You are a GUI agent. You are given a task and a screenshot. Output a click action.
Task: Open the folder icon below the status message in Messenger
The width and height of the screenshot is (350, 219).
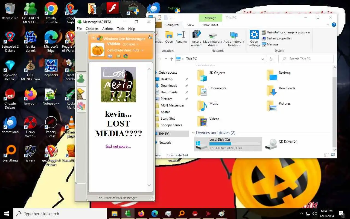pos(118,56)
